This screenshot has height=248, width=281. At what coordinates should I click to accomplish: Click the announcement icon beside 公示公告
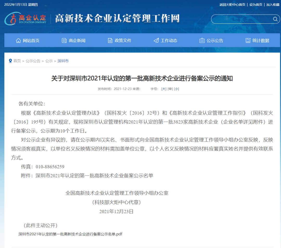tap(202, 40)
